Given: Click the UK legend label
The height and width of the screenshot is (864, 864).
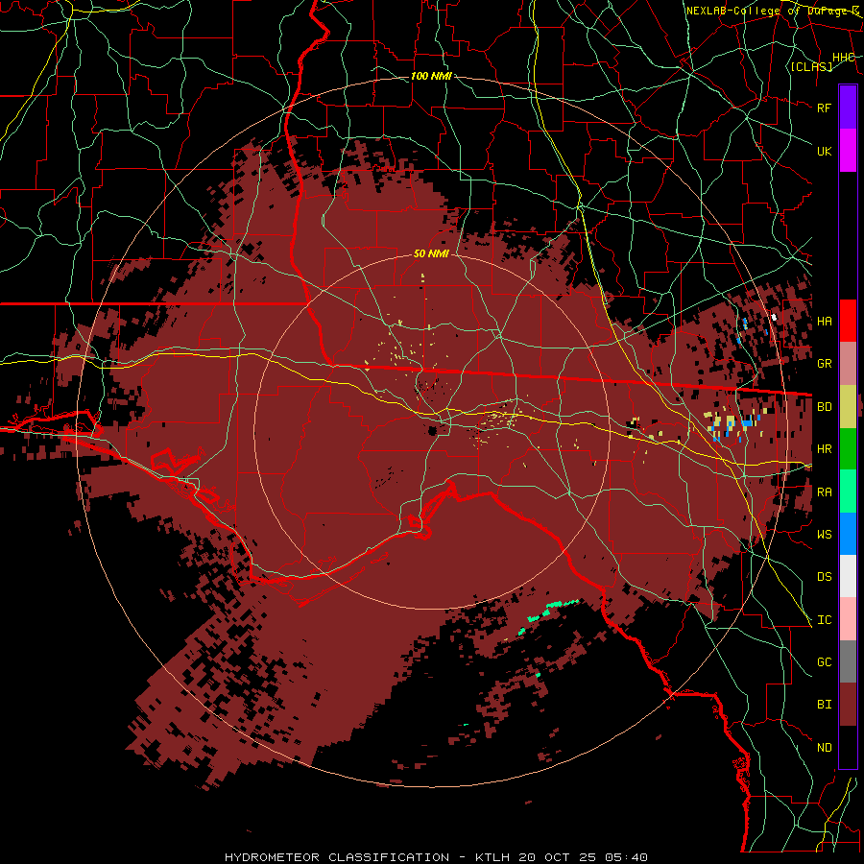Looking at the screenshot, I should coord(824,151).
